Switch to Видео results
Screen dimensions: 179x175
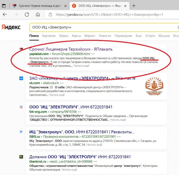coord(64,36)
